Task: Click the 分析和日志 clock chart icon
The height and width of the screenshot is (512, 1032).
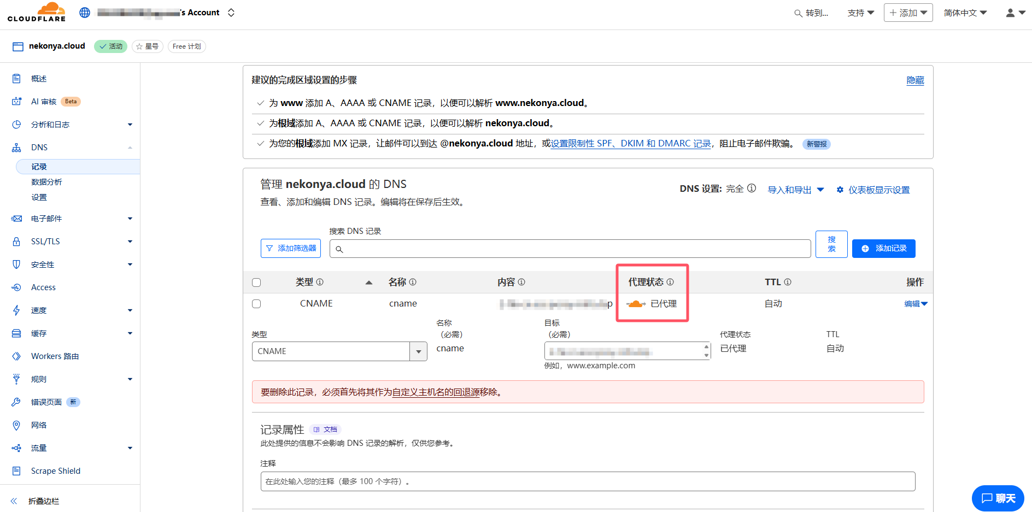Action: coord(16,125)
